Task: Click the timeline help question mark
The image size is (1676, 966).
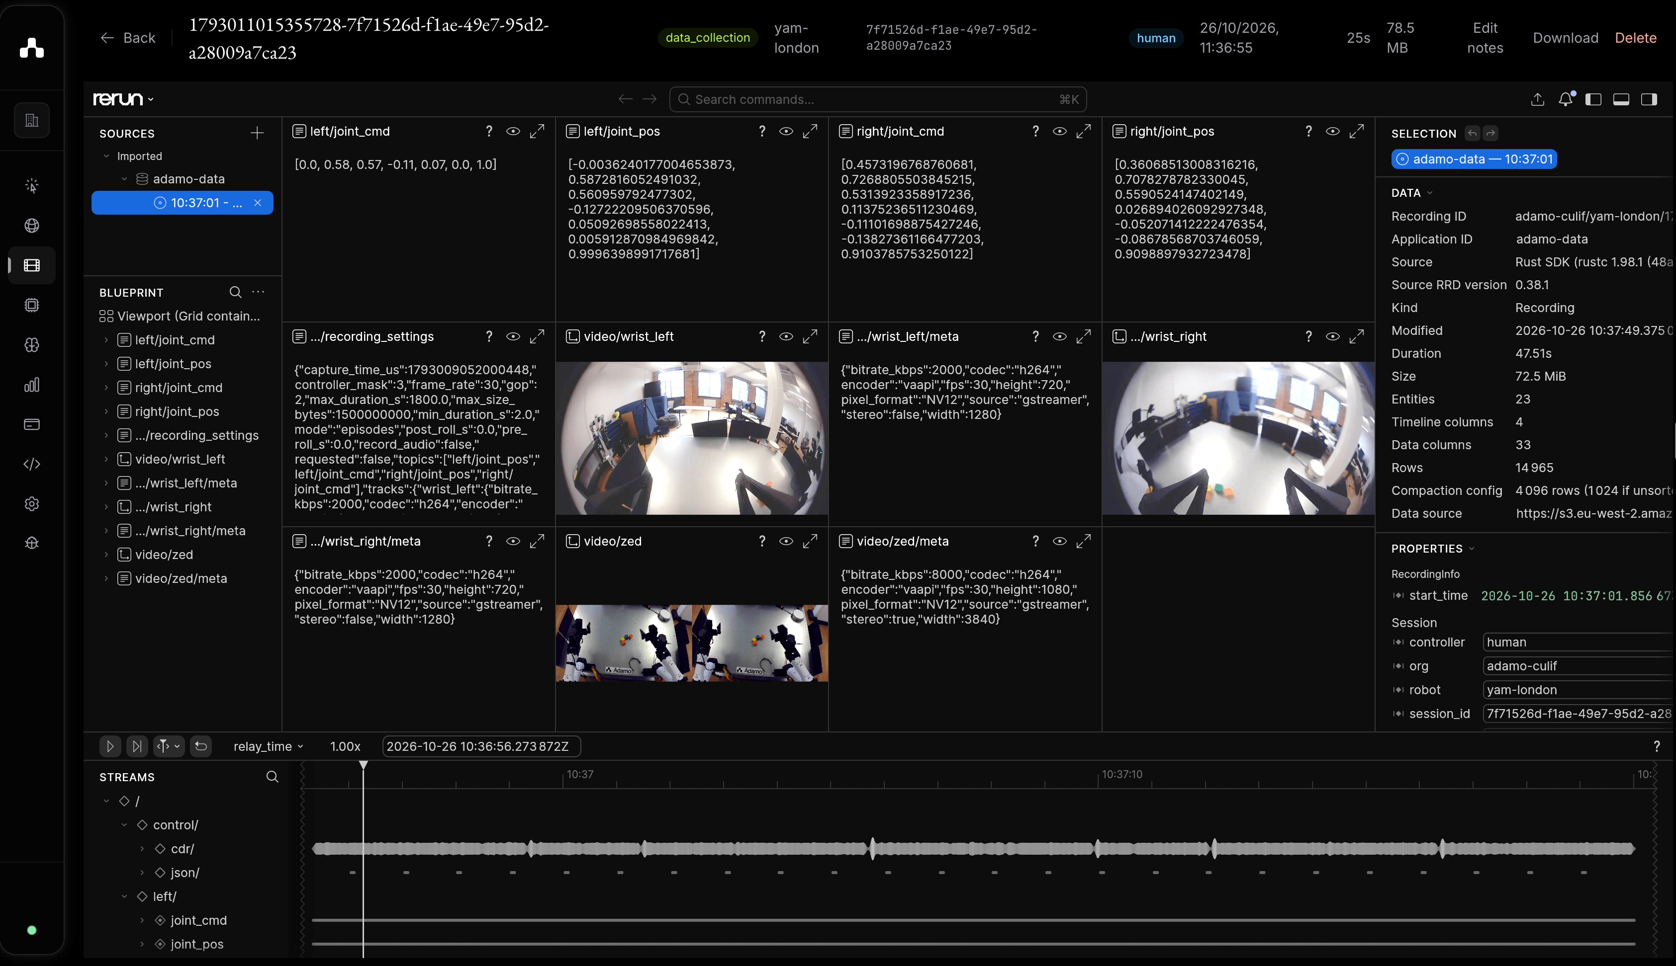Action: coord(1656,746)
